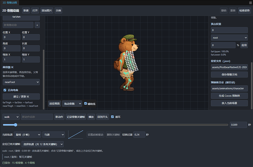The height and width of the screenshot is (167, 253).
Task: Open the hamburger menu icon
Action: click(x=250, y=3)
